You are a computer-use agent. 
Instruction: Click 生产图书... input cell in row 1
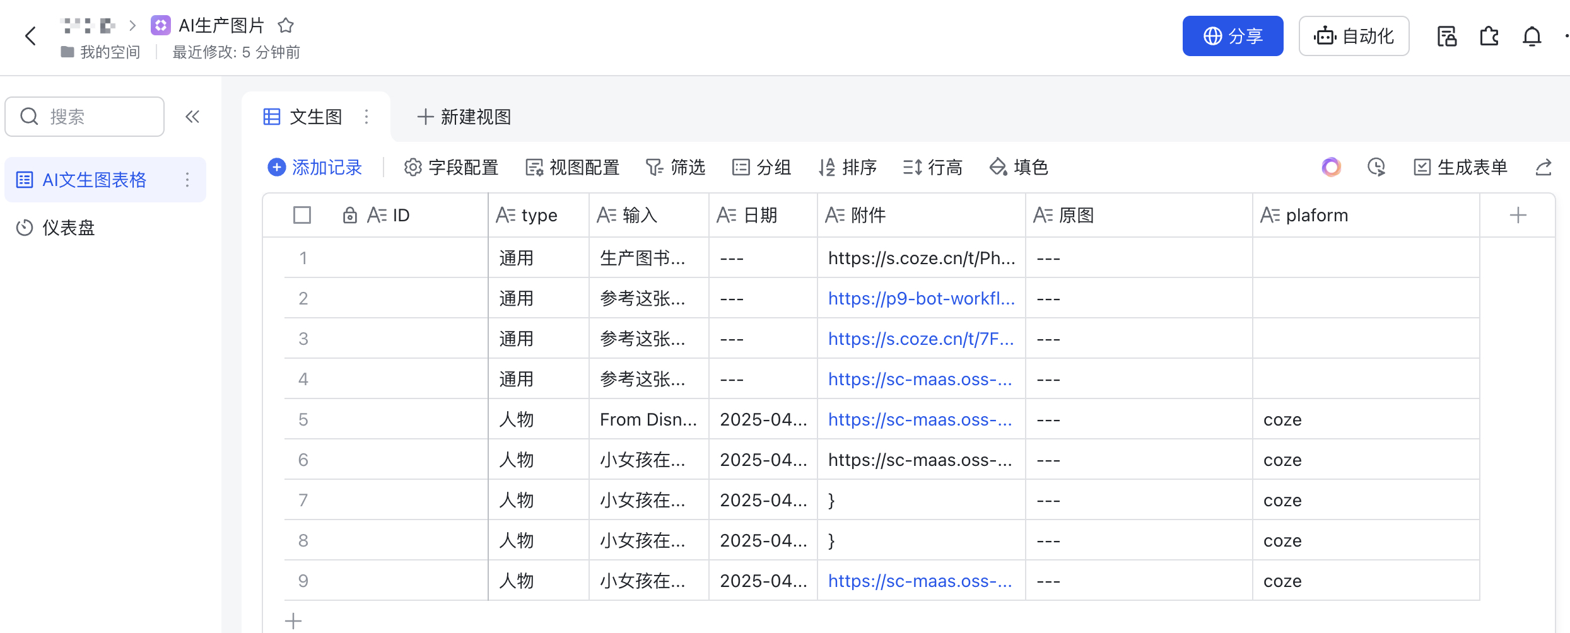649,258
